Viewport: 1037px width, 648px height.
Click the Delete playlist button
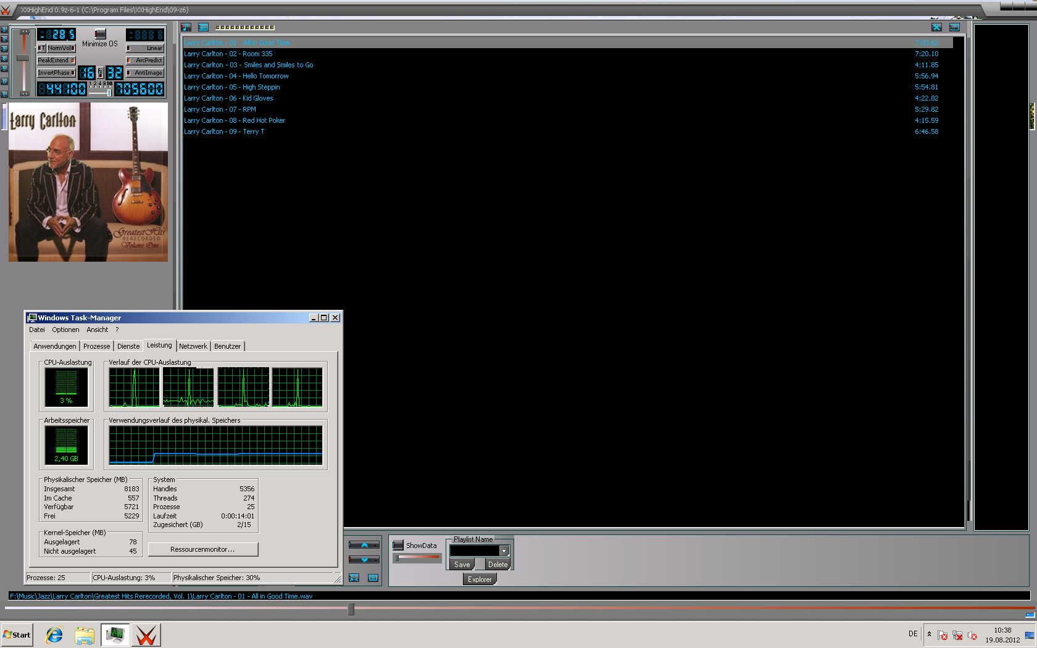pyautogui.click(x=498, y=564)
